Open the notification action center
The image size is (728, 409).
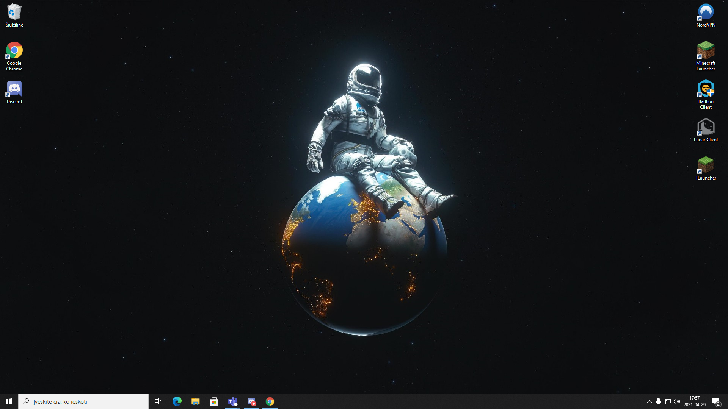(716, 401)
